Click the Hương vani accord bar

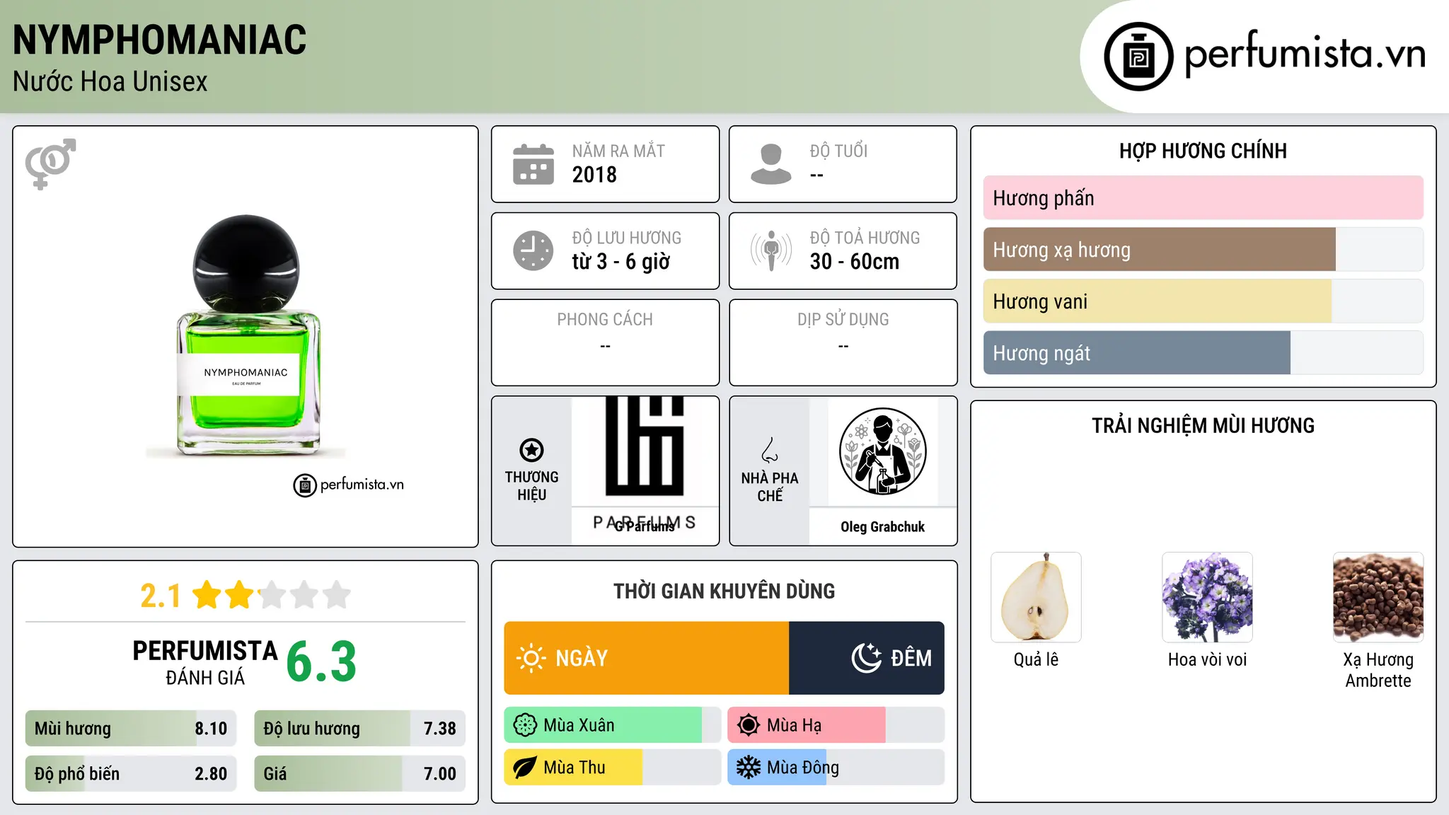point(1203,301)
